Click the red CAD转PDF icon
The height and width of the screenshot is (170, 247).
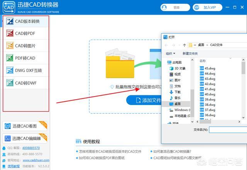point(10,33)
